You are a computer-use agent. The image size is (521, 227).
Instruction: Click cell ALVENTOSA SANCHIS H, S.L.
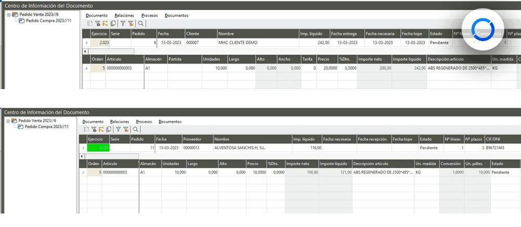[253, 148]
